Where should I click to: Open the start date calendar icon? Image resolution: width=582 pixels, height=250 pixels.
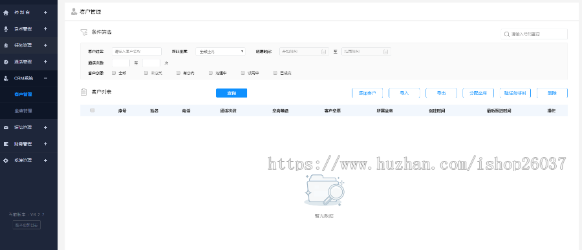point(323,52)
